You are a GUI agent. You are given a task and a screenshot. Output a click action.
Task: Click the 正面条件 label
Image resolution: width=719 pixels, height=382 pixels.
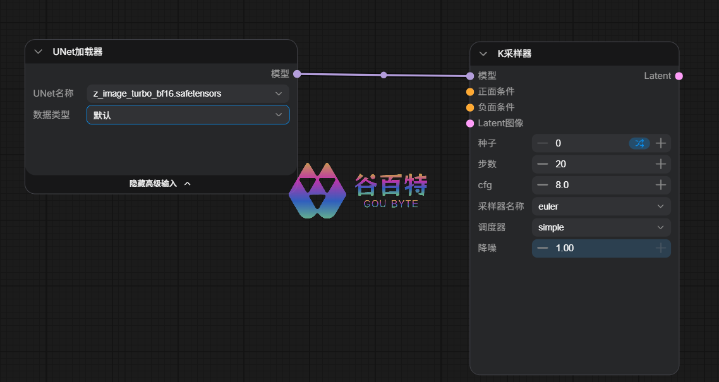point(496,92)
